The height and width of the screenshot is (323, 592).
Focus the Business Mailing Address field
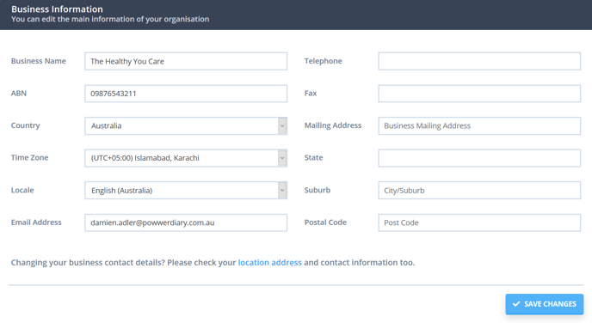(x=479, y=126)
